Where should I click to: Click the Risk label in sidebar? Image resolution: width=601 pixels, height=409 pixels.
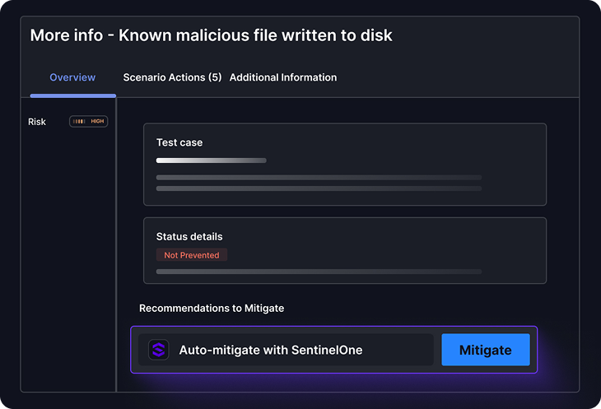click(37, 122)
